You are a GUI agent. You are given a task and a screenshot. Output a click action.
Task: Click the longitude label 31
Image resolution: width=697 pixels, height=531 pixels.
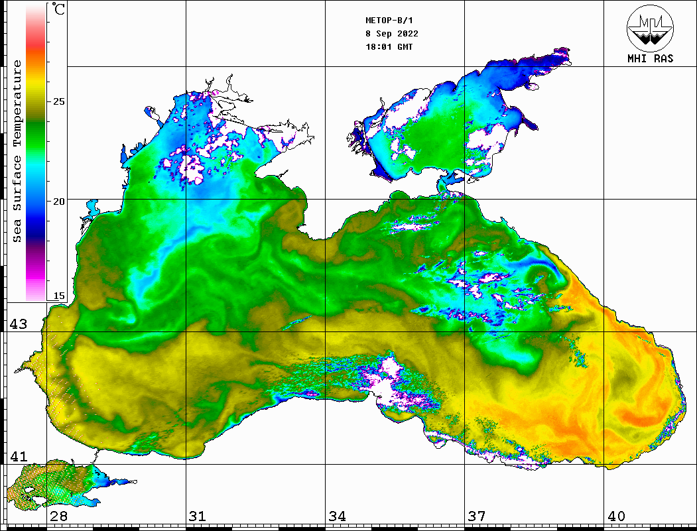[x=198, y=516]
